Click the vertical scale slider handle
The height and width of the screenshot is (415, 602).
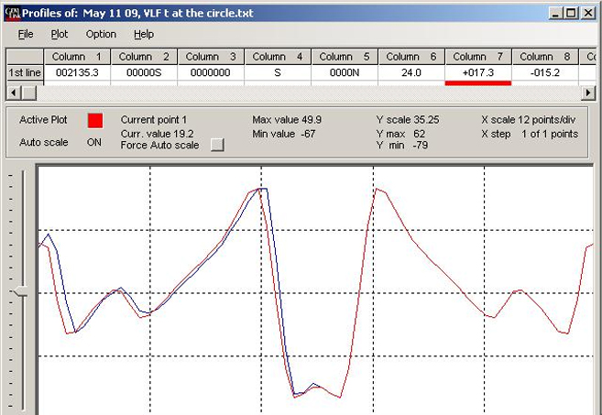pos(19,291)
